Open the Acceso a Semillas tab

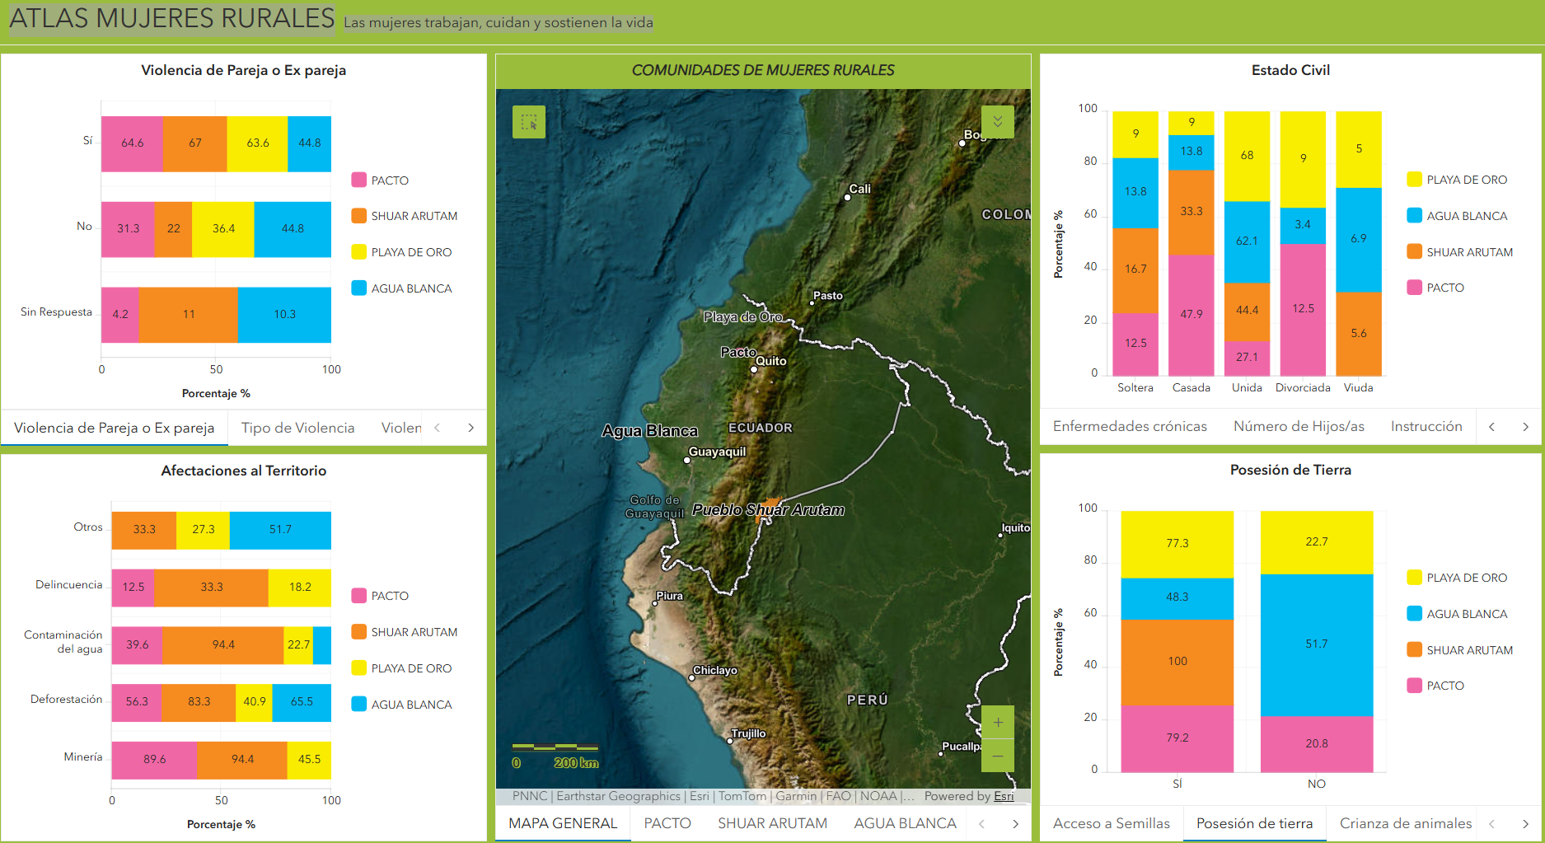pyautogui.click(x=1111, y=823)
